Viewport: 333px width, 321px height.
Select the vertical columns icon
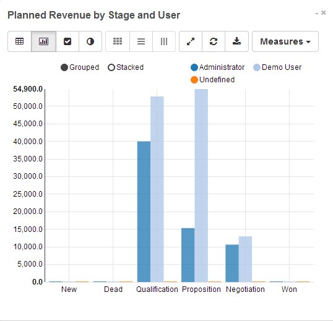[x=164, y=41]
